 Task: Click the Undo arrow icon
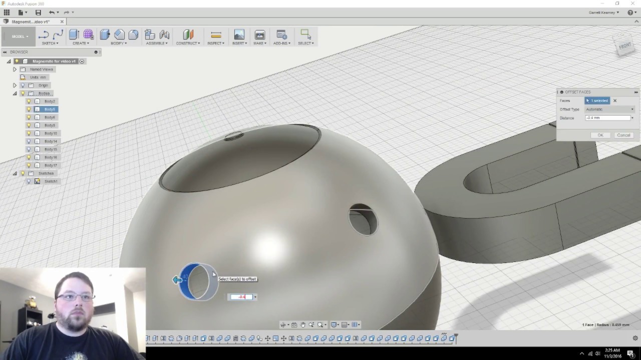[x=52, y=12]
